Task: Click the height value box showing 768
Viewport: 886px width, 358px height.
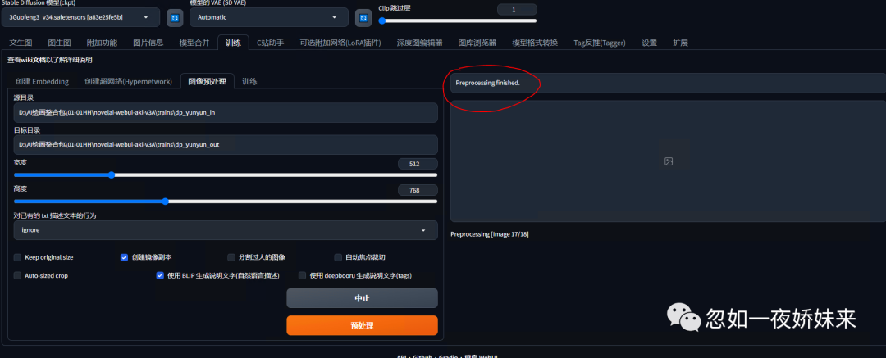Action: (418, 190)
